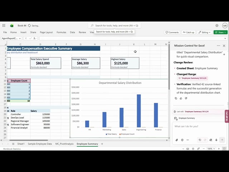229x172 pixels.
Task: Open the Insert ribbon tab
Action: pyautogui.click(x=23, y=32)
